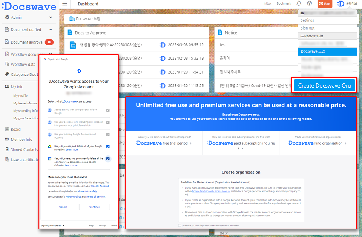Click the Notice panel icon

[x=220, y=32]
